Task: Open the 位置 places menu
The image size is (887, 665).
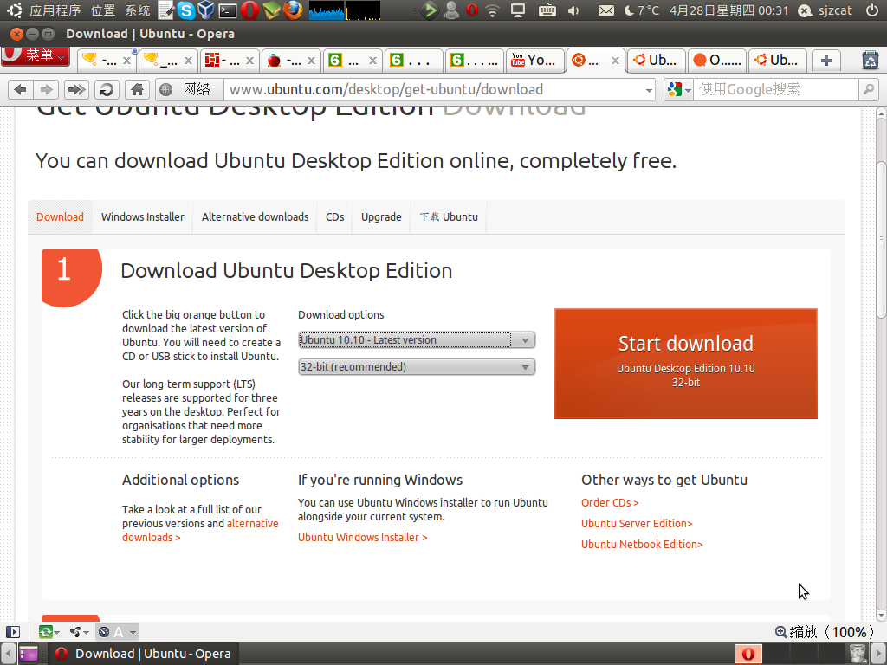Action: pyautogui.click(x=102, y=10)
